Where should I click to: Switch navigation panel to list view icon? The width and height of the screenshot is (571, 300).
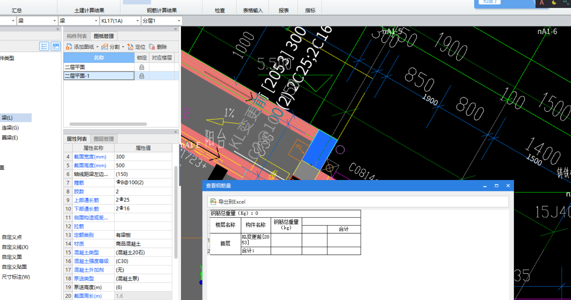click(x=44, y=46)
